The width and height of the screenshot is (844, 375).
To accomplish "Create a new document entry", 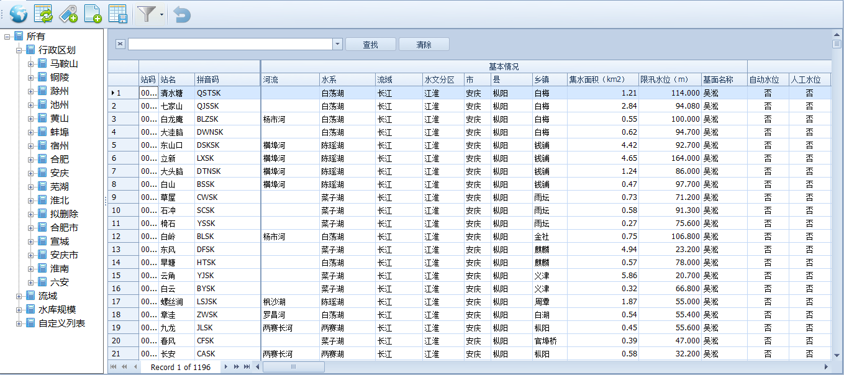I will pos(93,13).
